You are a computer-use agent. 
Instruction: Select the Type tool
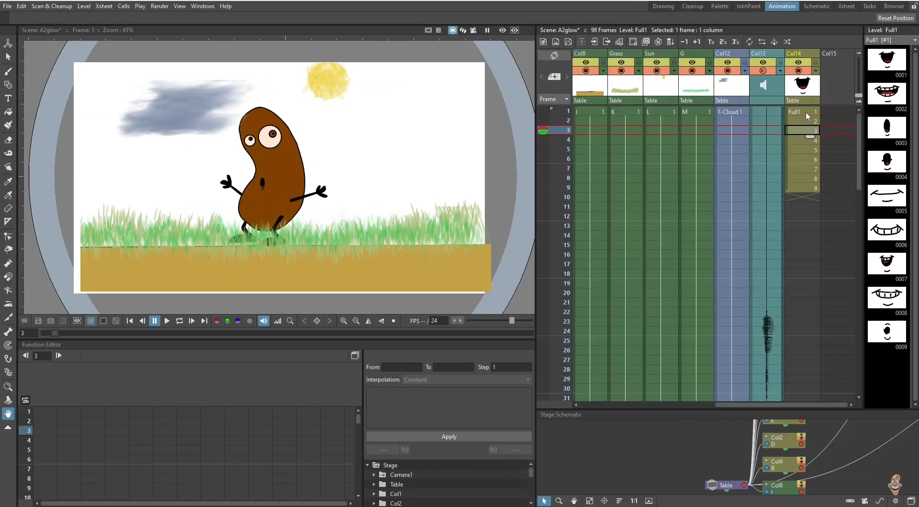pos(8,98)
